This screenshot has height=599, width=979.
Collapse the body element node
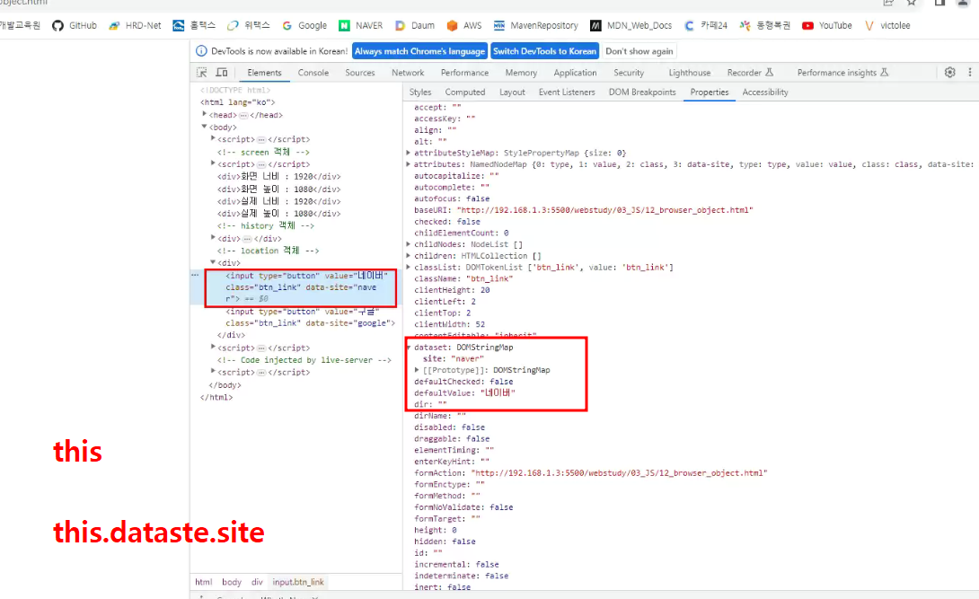(204, 127)
